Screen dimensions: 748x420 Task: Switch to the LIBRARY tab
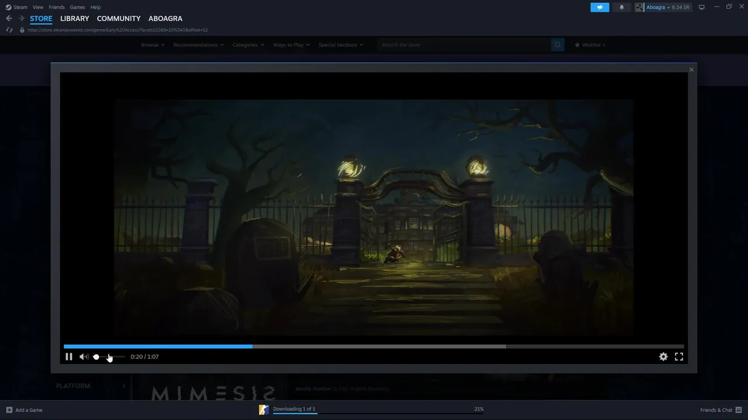(x=75, y=19)
